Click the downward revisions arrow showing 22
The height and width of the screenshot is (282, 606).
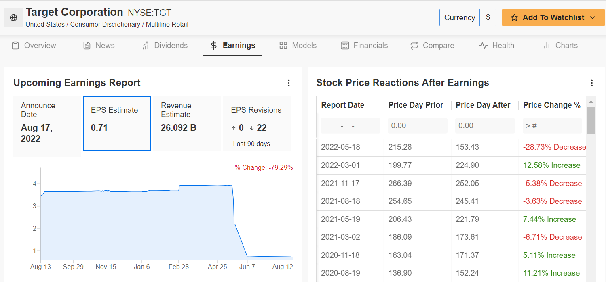[x=252, y=128]
